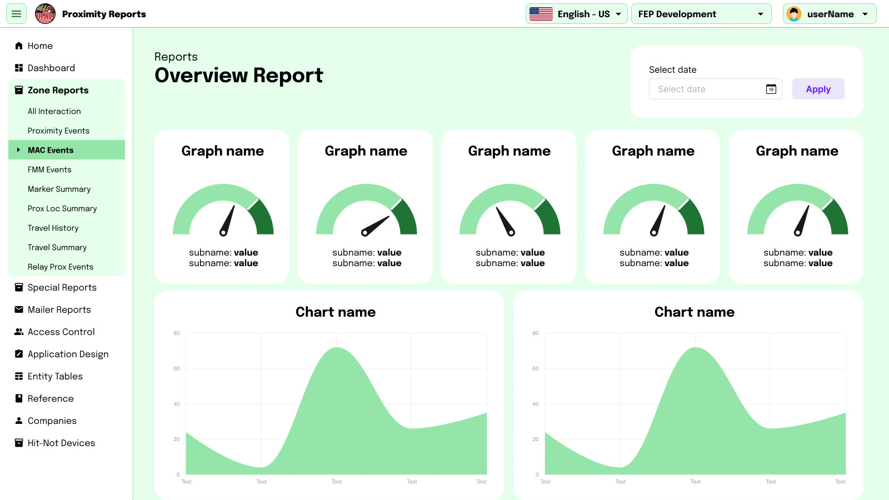This screenshot has height=500, width=889.
Task: Click the Select date input field
Action: [706, 89]
